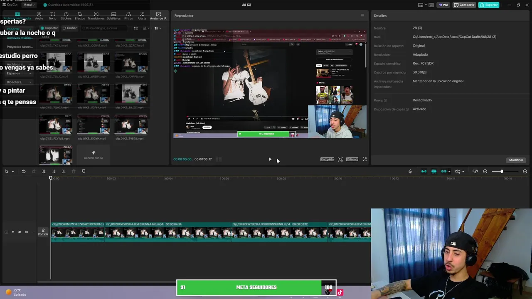Viewport: 532px width, 299px height.
Task: Select the clip thumbnail with duration 01:02
Action: coord(56,93)
